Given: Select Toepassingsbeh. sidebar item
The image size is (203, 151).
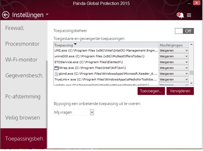Looking at the screenshot, I should pos(23,139).
